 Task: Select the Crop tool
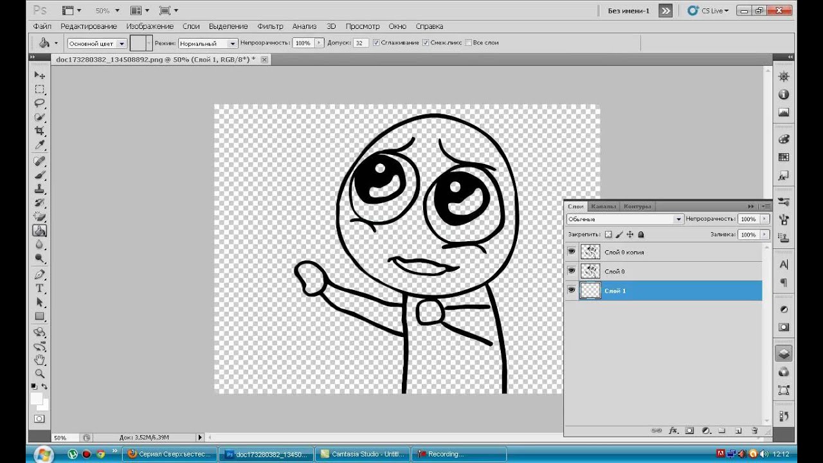[x=40, y=131]
